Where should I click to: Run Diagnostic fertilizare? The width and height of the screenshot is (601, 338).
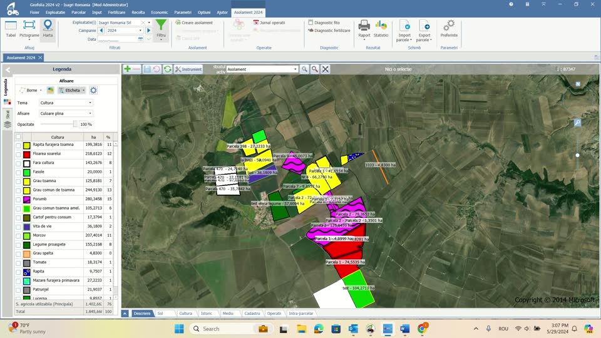pyautogui.click(x=329, y=30)
